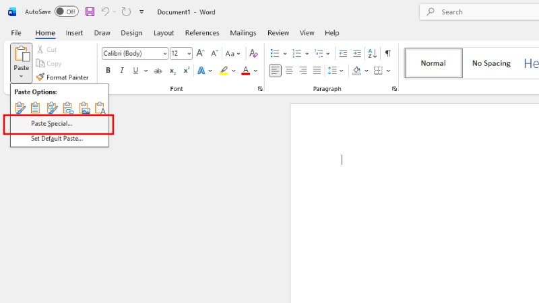Open the font size dropdown
539x303 pixels.
point(189,54)
